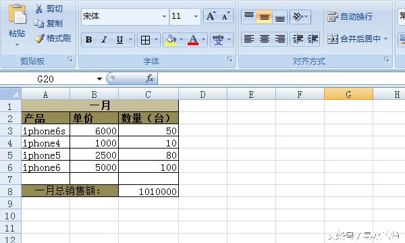Screen dimensions: 405x243
Task: Click the 产品 header cell
Action: pyautogui.click(x=46, y=118)
